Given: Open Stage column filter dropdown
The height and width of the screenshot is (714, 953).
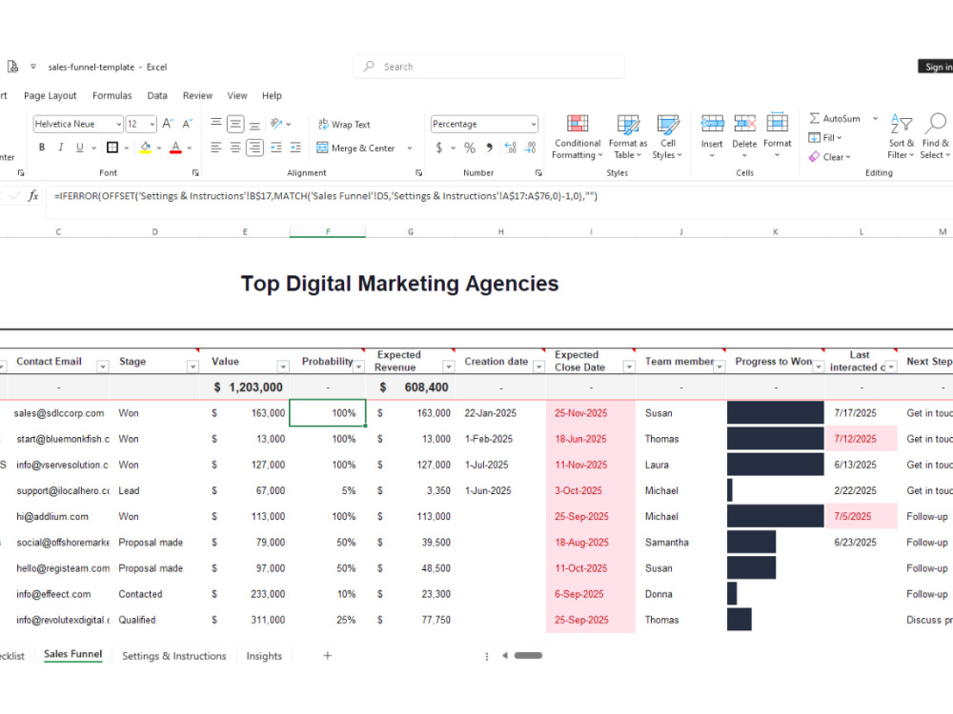Looking at the screenshot, I should tap(193, 367).
